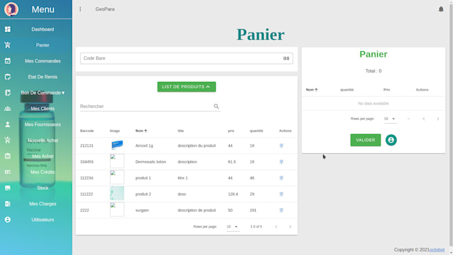The height and width of the screenshot is (255, 453).
Task: Go to previous page of product table
Action: click(276, 226)
